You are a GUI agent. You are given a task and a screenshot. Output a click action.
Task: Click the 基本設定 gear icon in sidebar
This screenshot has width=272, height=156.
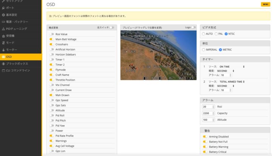click(4, 15)
